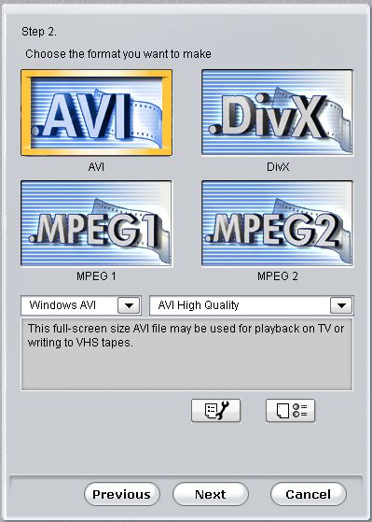Click the DivX caption label
This screenshot has width=372, height=522.
click(x=278, y=166)
